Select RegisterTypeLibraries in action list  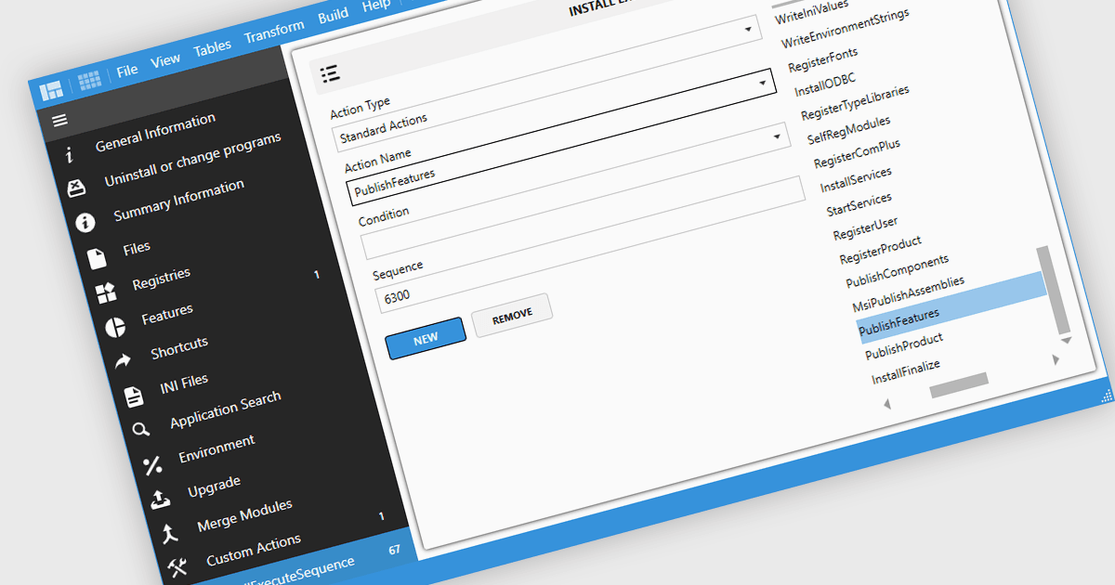pos(855,103)
